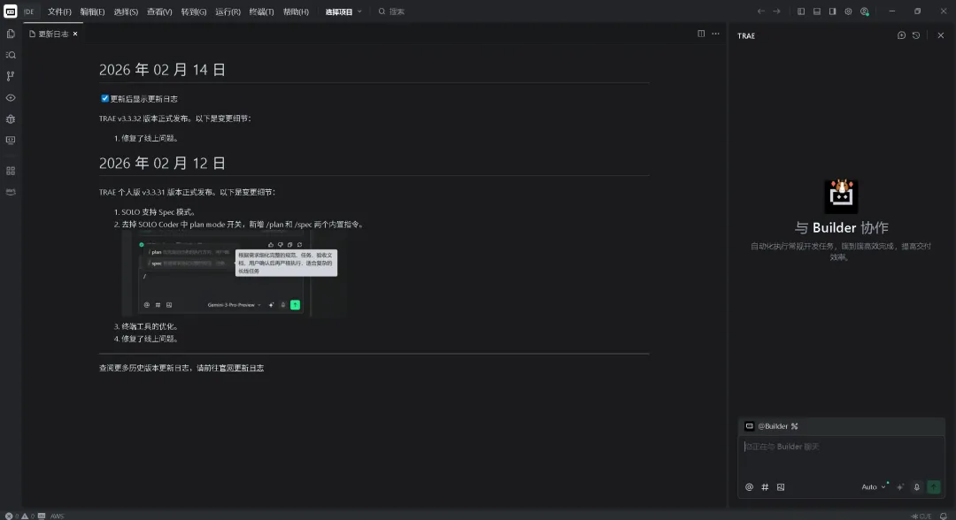Image resolution: width=956 pixels, height=520 pixels.
Task: Close the TRAE chat panel
Action: tap(941, 35)
